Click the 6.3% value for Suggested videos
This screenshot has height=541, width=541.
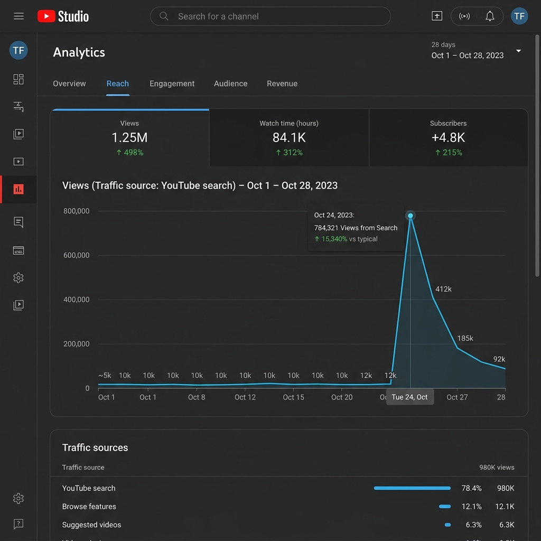coord(473,525)
